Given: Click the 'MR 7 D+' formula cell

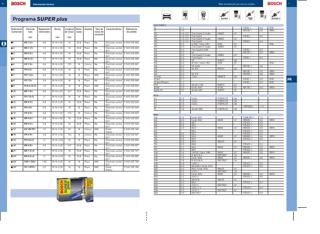Looking at the screenshot, I should tap(29, 43).
